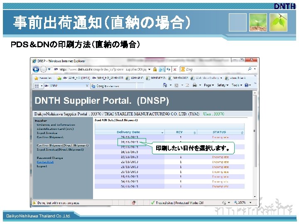
Task: Click the search magnifier icon
Action: (250, 69)
